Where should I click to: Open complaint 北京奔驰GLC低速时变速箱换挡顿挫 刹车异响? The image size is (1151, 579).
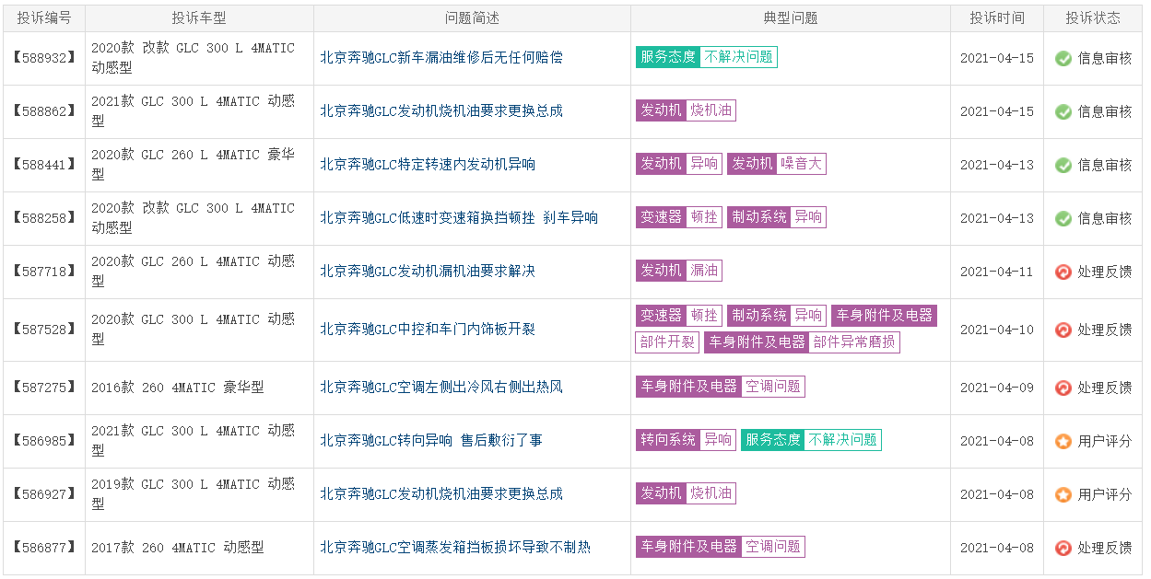click(x=459, y=217)
